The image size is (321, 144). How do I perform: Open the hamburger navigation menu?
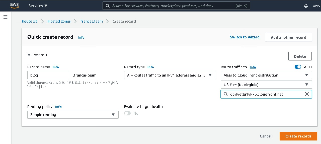6,17
